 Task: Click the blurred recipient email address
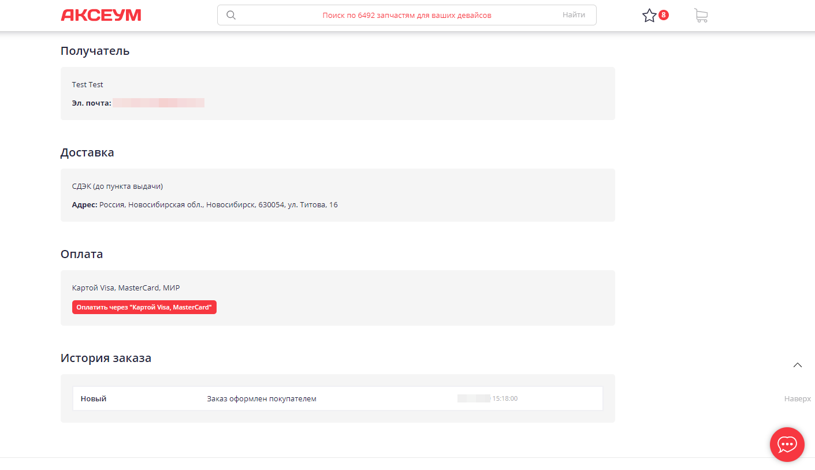158,103
